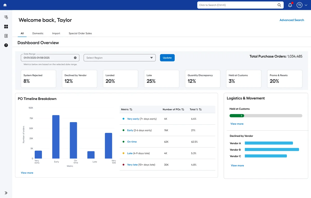Click View more under PO Timeline chart
311x198 pixels.
(x=27, y=173)
